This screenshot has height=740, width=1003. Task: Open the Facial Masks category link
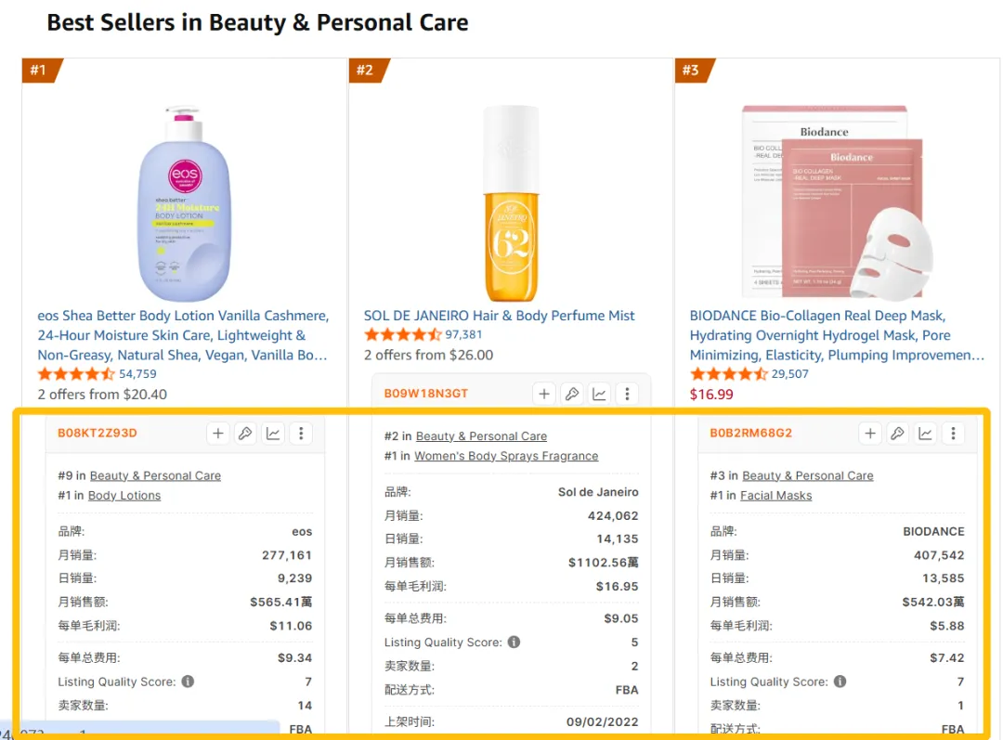775,496
